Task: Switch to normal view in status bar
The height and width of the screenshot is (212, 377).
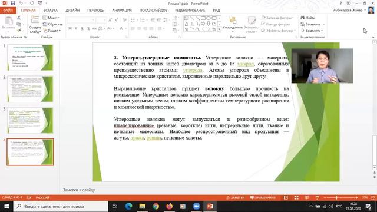Action: tap(286, 198)
